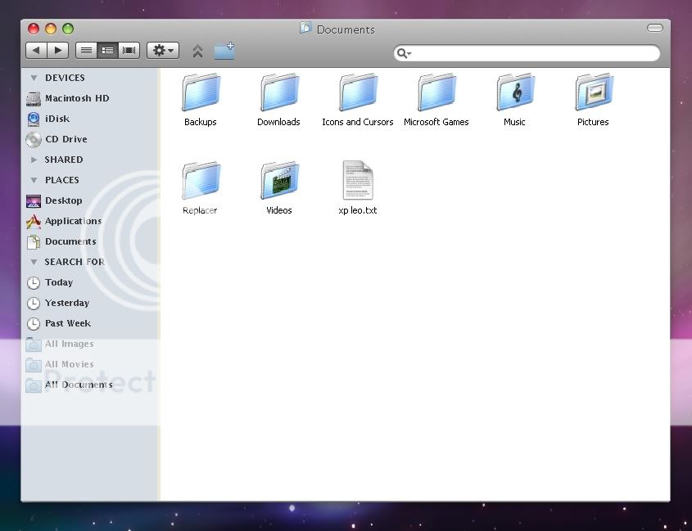
Task: Click the double up-arrow toolbar icon
Action: [x=197, y=51]
